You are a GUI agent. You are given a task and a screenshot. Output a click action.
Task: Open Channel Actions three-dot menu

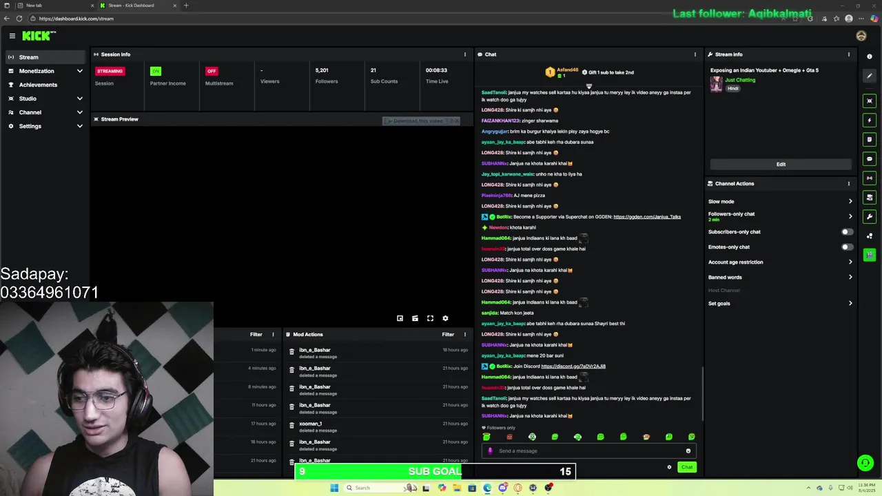[x=848, y=184]
